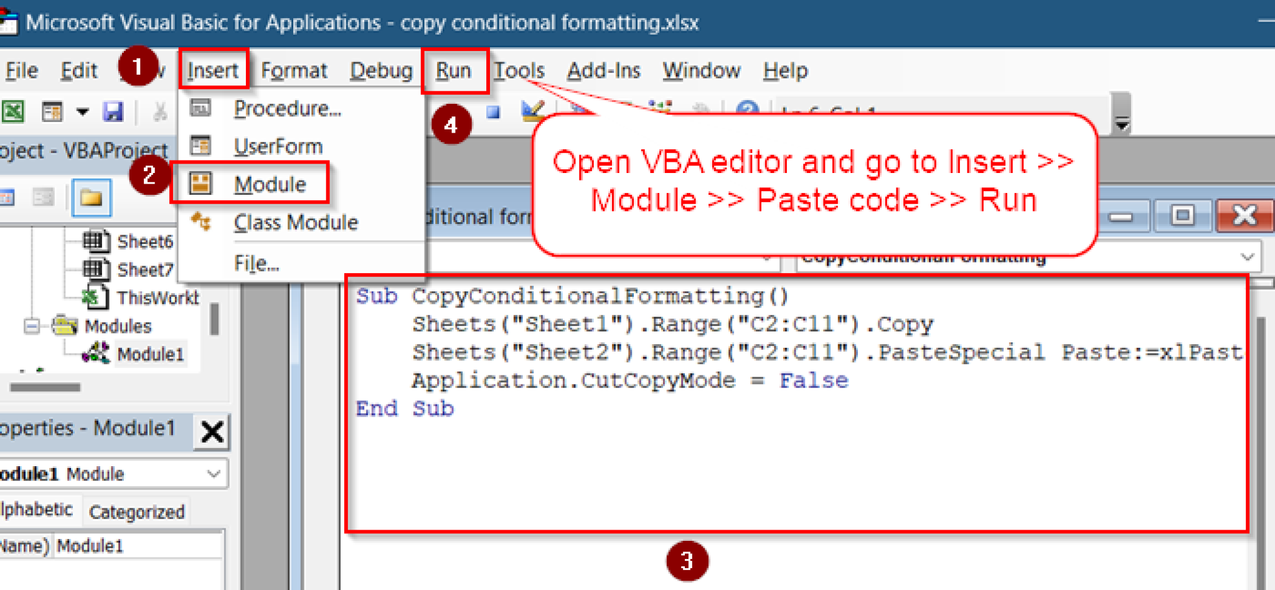Collapse the Modules folder tree node
The width and height of the screenshot is (1275, 590).
31,326
